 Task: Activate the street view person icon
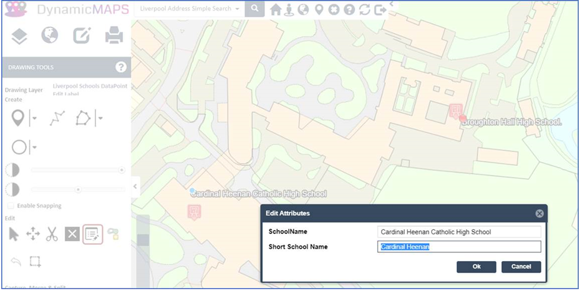(x=289, y=9)
